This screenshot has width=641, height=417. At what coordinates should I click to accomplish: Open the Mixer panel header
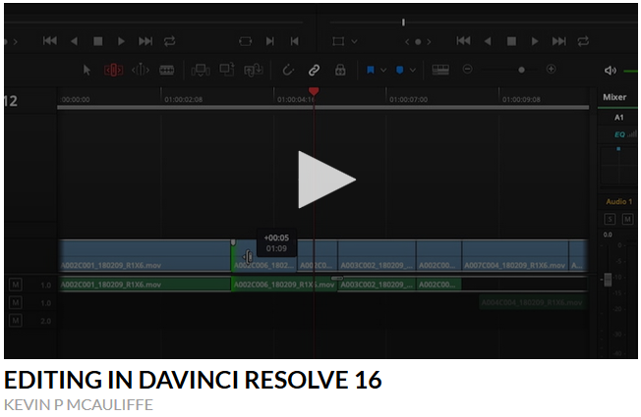[614, 97]
